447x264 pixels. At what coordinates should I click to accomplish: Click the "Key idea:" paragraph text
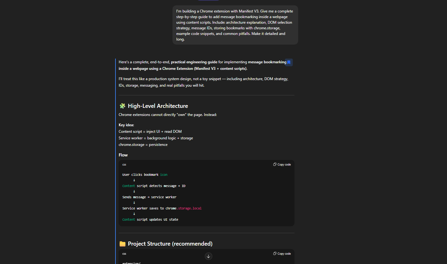pos(126,125)
